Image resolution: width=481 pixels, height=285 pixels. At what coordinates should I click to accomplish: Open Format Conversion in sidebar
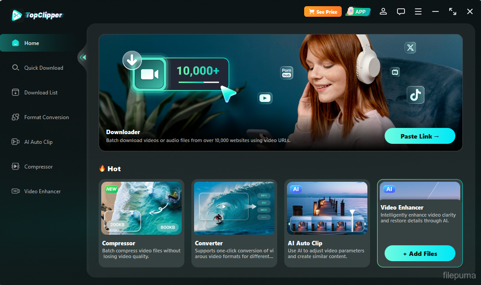click(x=46, y=117)
